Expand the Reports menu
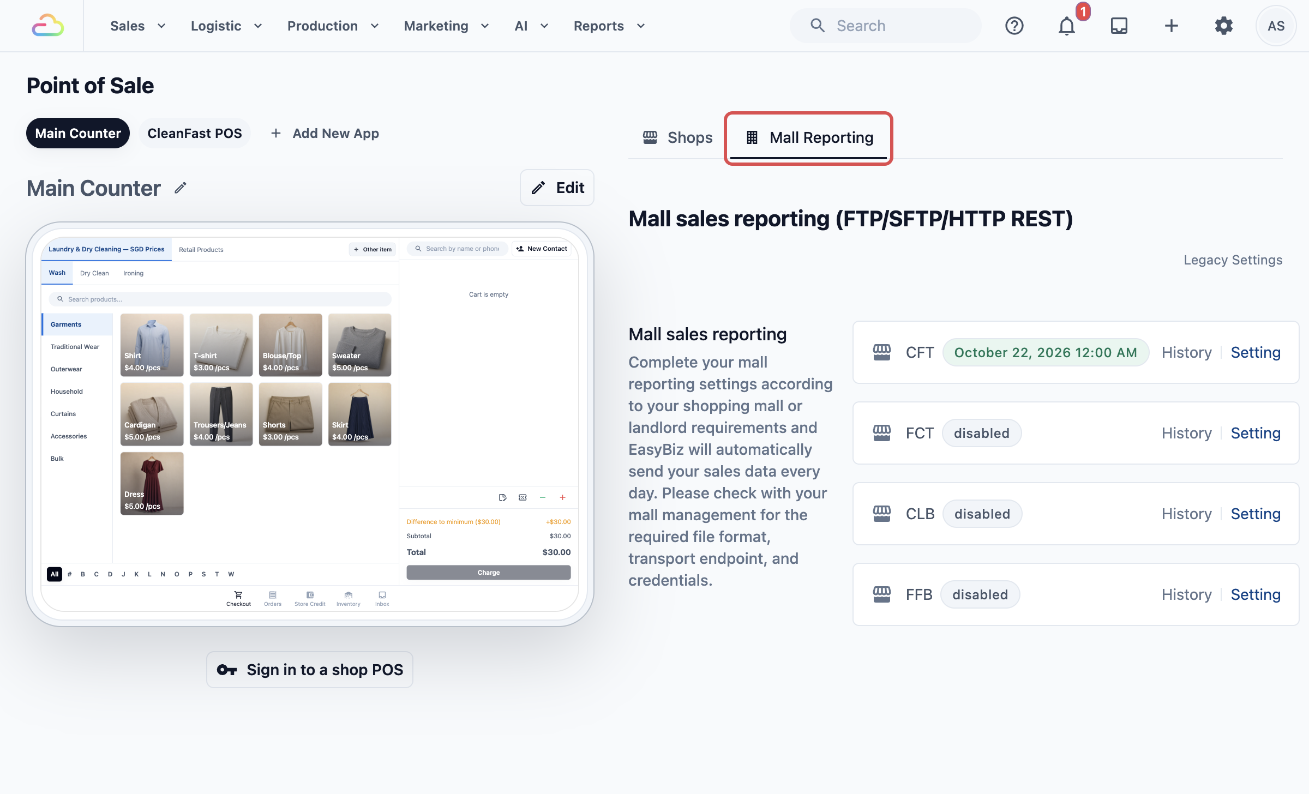1309x794 pixels. click(609, 26)
